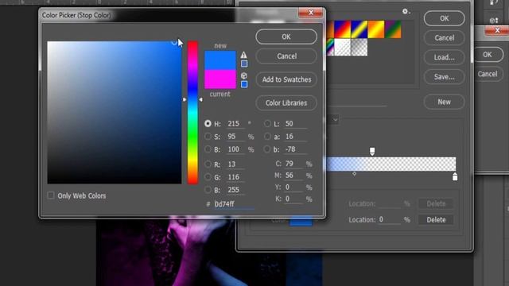Close the rightmost background dialog

[x=496, y=30]
